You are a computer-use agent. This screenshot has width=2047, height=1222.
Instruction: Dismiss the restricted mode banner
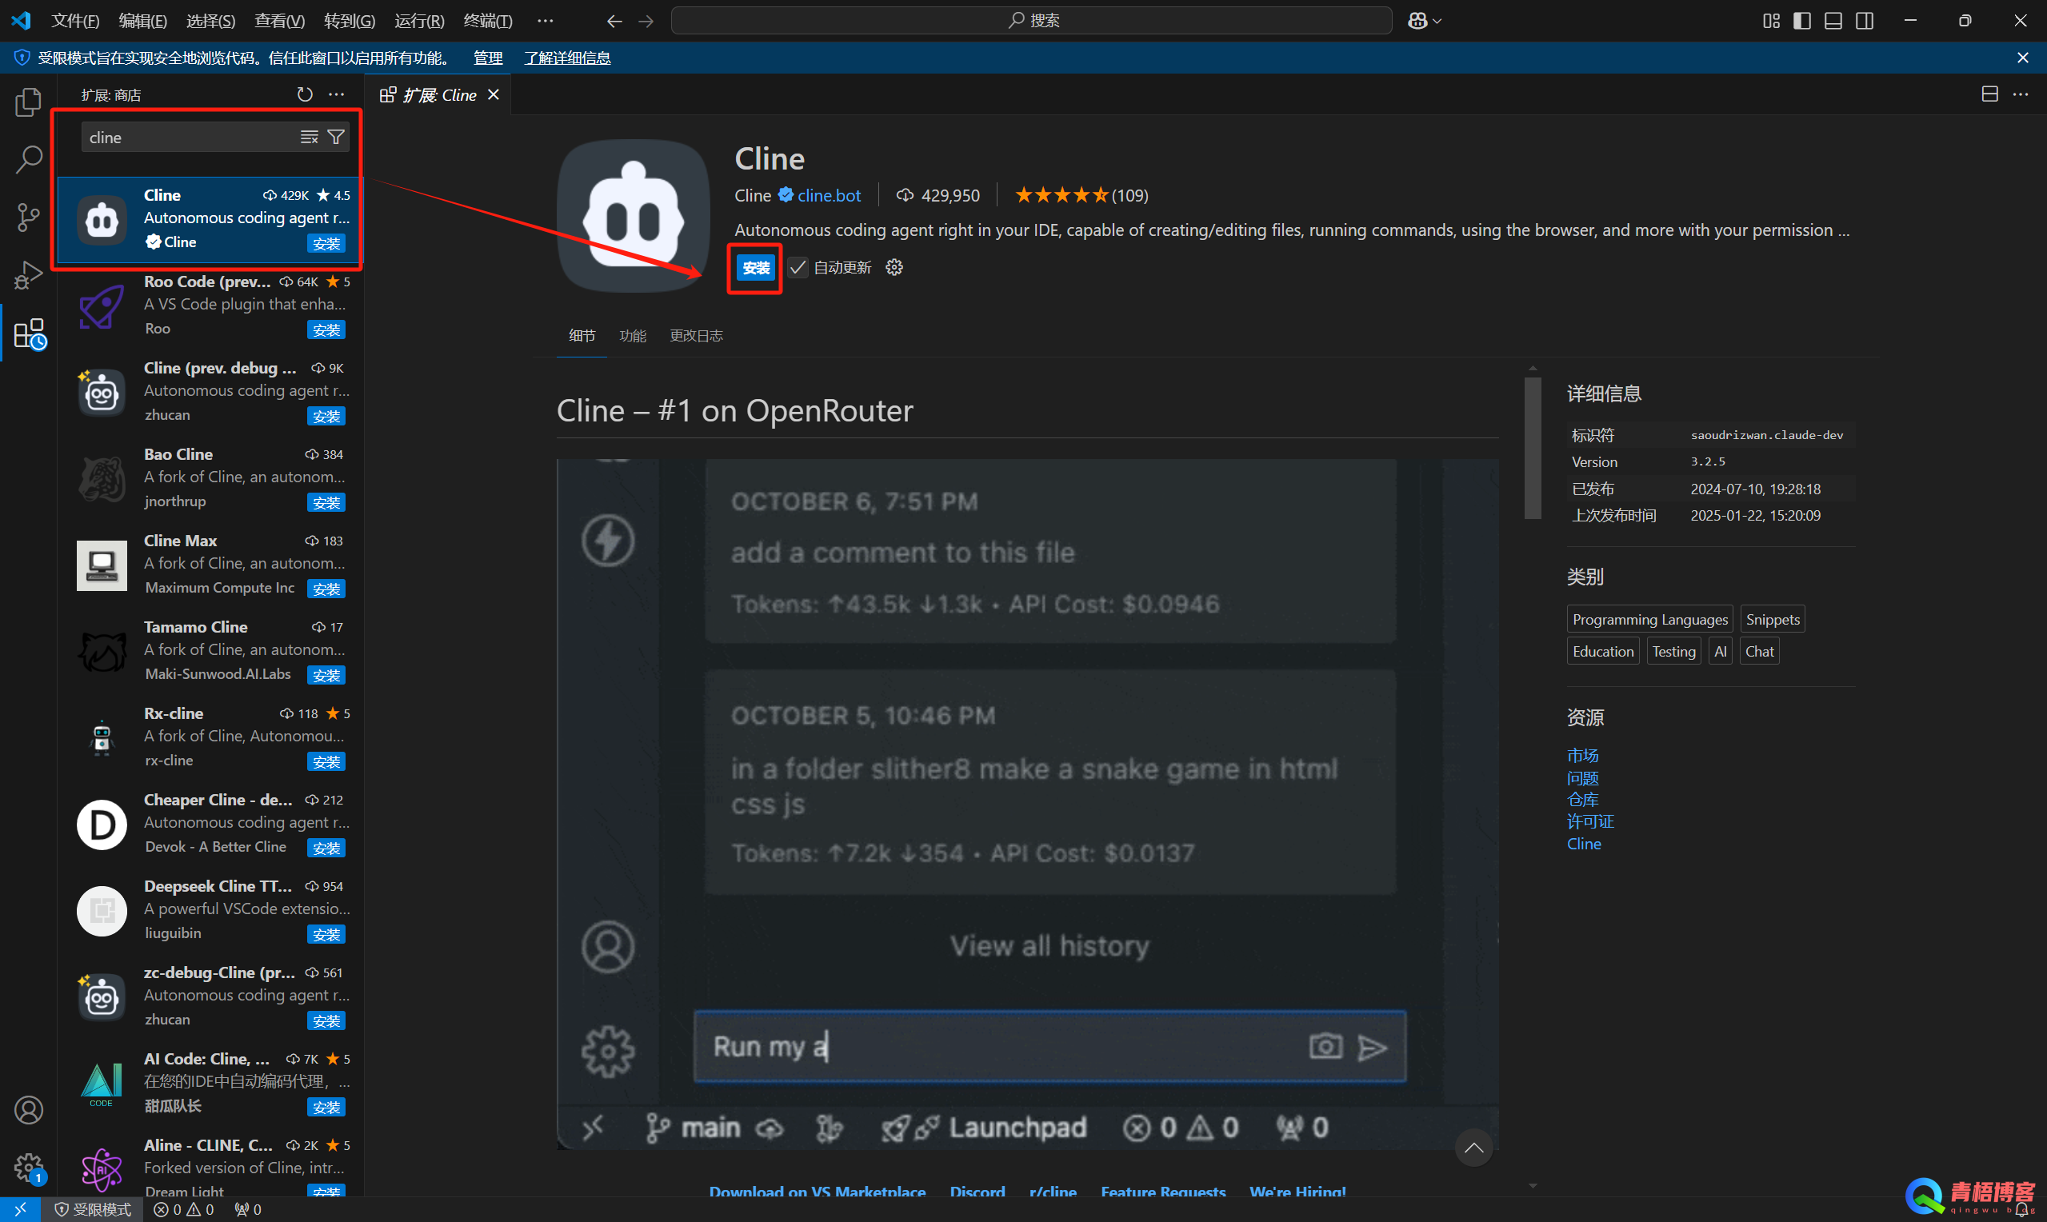2022,58
